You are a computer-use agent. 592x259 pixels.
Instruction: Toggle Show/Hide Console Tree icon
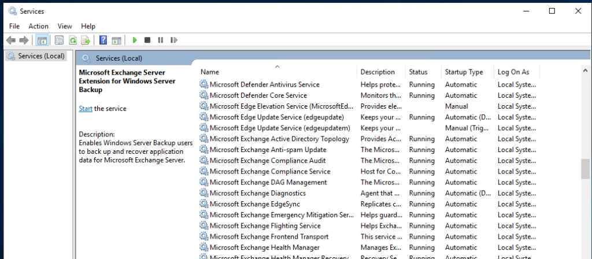click(42, 40)
